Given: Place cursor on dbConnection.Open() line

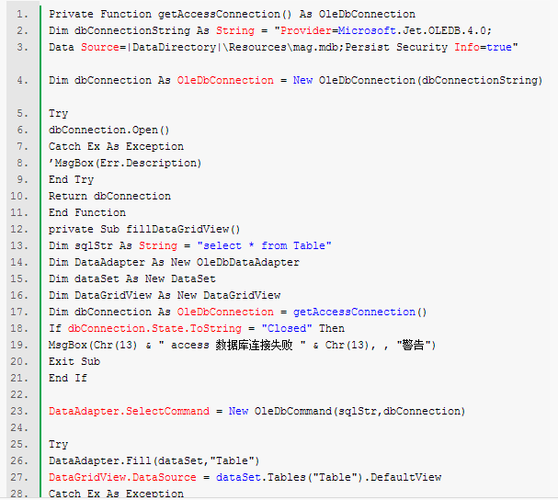Looking at the screenshot, I should coord(108,130).
